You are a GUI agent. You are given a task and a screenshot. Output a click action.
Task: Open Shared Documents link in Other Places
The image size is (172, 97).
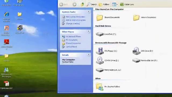coord(73,43)
